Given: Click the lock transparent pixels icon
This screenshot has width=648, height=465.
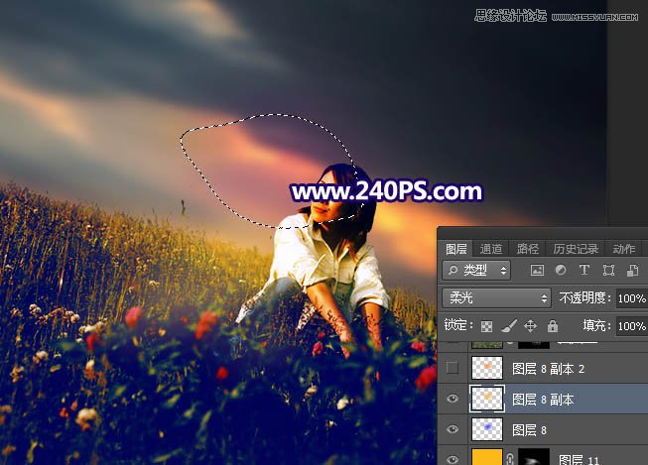Looking at the screenshot, I should pyautogui.click(x=486, y=325).
